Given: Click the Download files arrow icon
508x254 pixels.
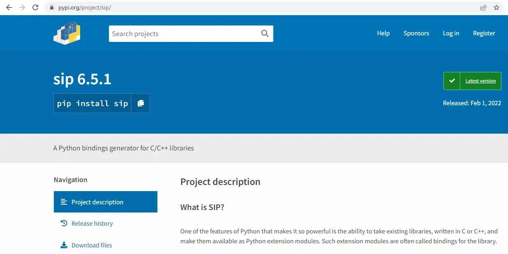Looking at the screenshot, I should [64, 245].
